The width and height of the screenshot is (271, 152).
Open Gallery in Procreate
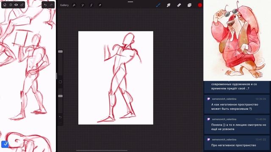pyautogui.click(x=64, y=5)
